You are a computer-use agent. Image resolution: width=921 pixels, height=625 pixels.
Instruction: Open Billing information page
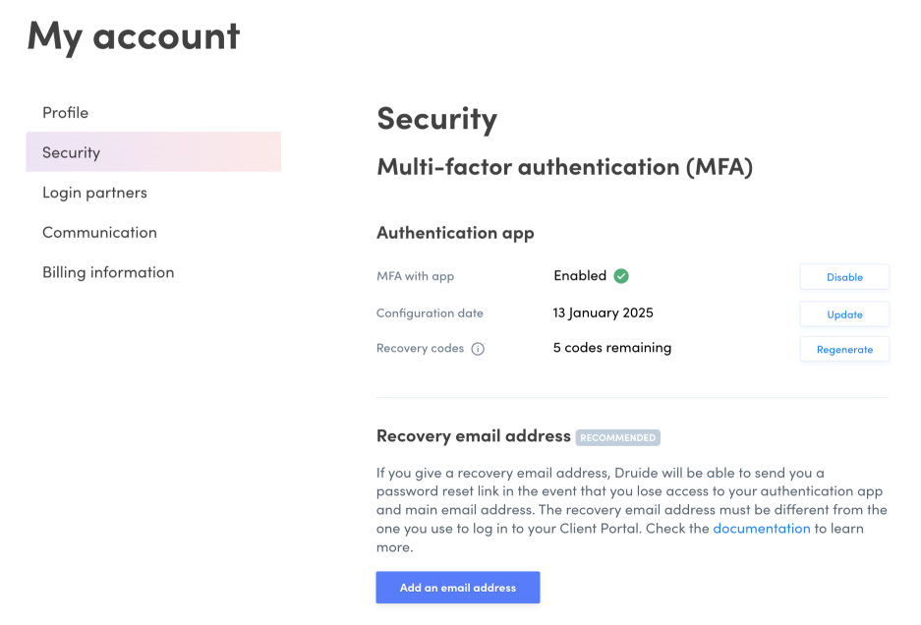108,272
